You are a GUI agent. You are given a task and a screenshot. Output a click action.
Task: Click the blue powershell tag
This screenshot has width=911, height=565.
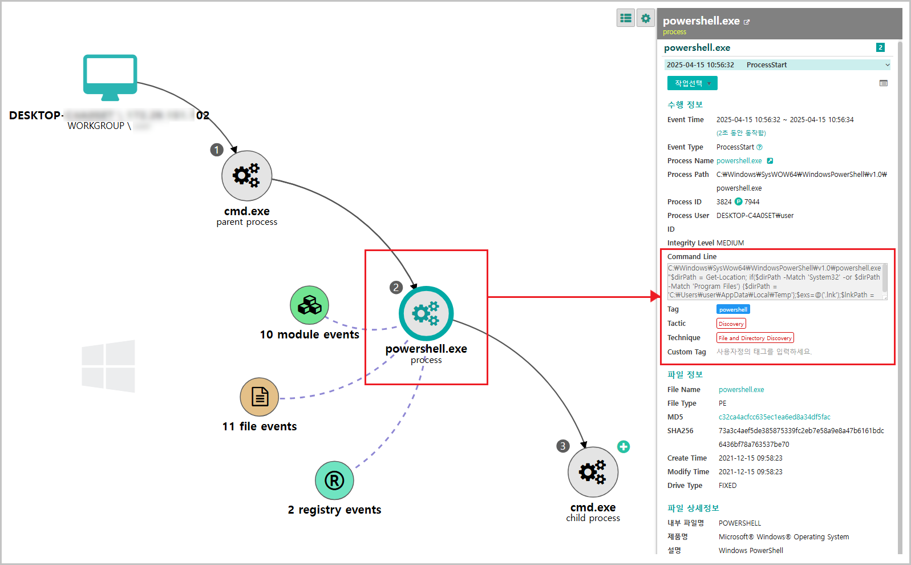point(733,309)
